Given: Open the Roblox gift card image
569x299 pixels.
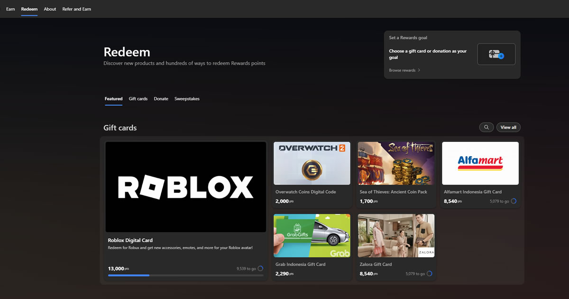Looking at the screenshot, I should pyautogui.click(x=186, y=187).
